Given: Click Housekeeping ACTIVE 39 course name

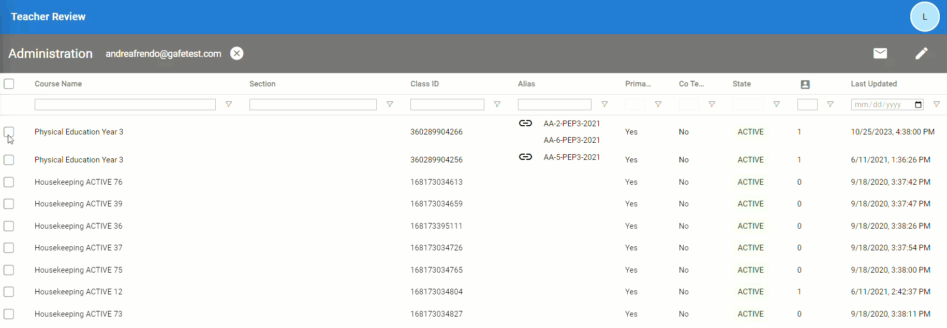Looking at the screenshot, I should point(79,204).
